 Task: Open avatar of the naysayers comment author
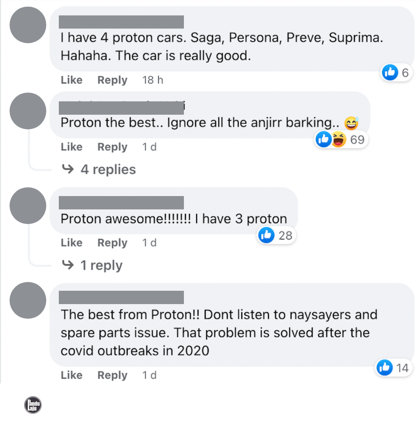click(x=28, y=300)
